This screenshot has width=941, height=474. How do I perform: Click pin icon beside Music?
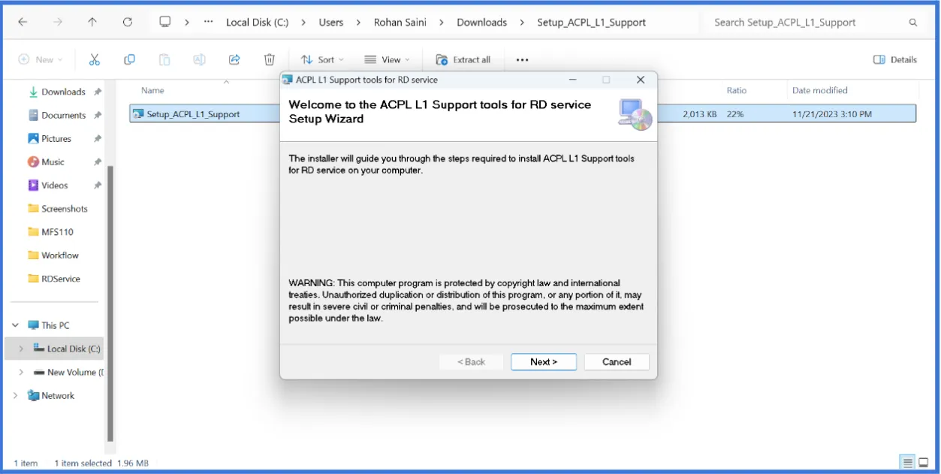click(98, 162)
